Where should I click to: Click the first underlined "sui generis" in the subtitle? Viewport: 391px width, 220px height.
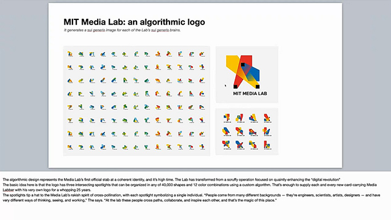tap(96, 30)
